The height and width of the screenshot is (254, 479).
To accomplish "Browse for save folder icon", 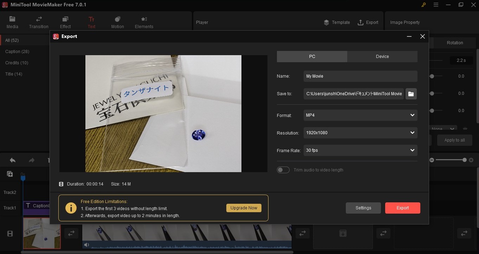I will pyautogui.click(x=411, y=94).
